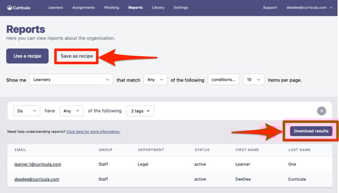Click the 'Curricula' last name cell

[x=297, y=179]
